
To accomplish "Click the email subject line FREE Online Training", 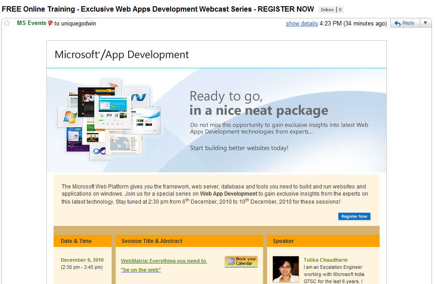I will [158, 9].
